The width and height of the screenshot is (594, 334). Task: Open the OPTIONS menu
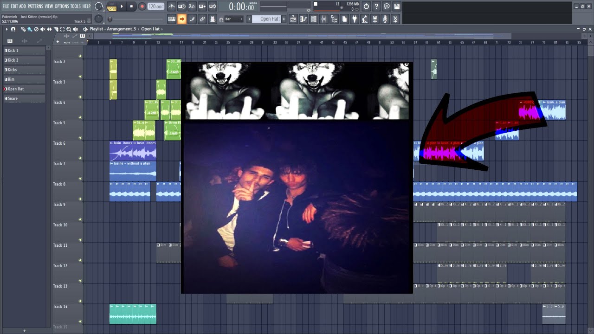point(62,6)
